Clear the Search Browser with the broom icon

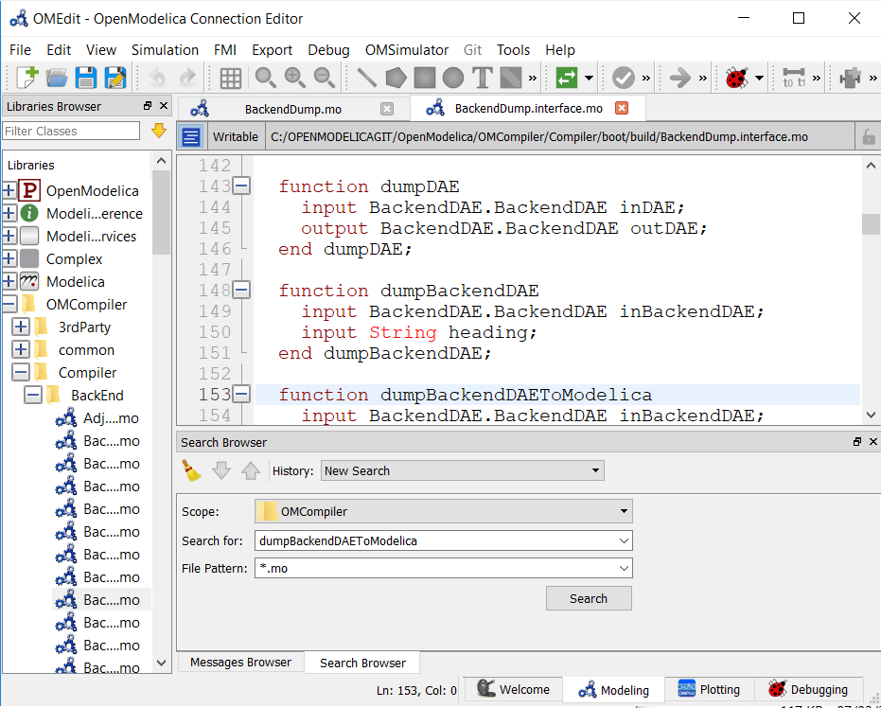click(x=190, y=470)
